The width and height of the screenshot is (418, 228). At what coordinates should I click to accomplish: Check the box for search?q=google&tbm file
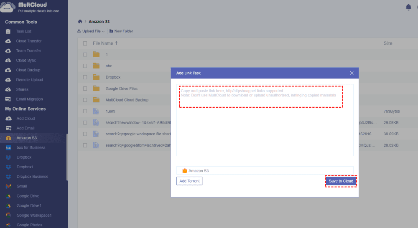tap(85, 145)
